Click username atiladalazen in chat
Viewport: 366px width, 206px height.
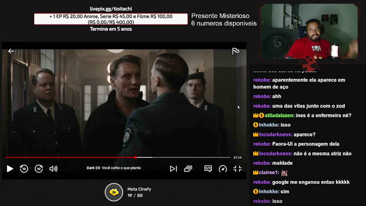280,115
